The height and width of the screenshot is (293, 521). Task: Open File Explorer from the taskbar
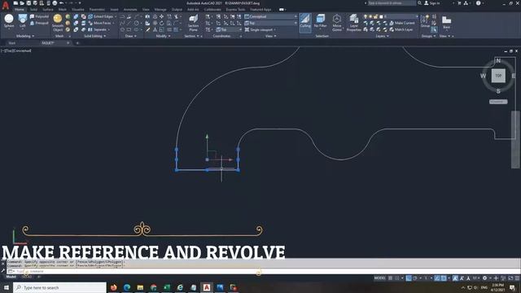tap(140, 287)
